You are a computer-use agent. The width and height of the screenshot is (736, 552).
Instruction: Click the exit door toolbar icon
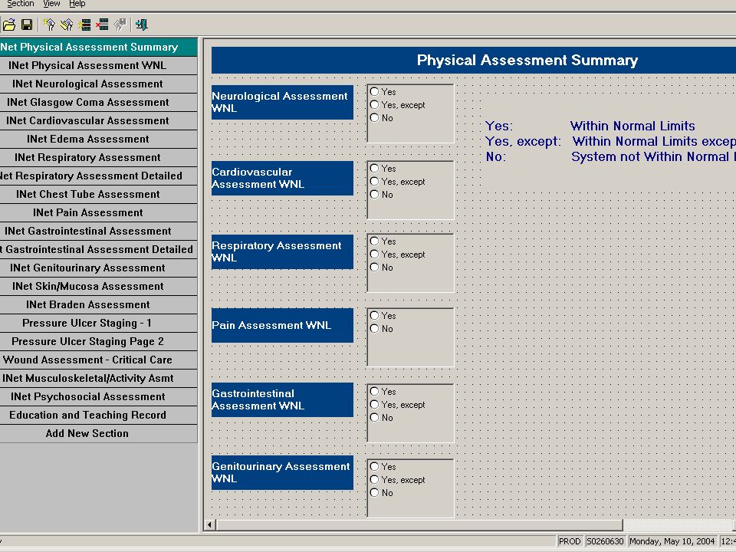142,25
